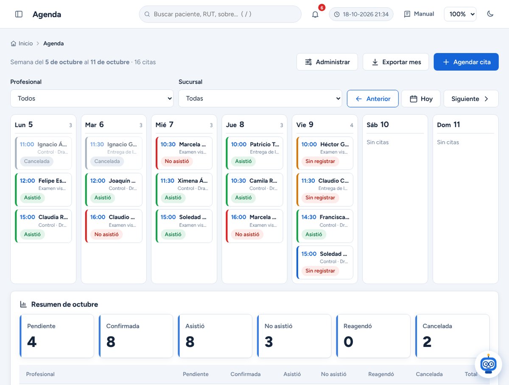Click the No asistió summary card
509x385 pixels.
(294, 336)
